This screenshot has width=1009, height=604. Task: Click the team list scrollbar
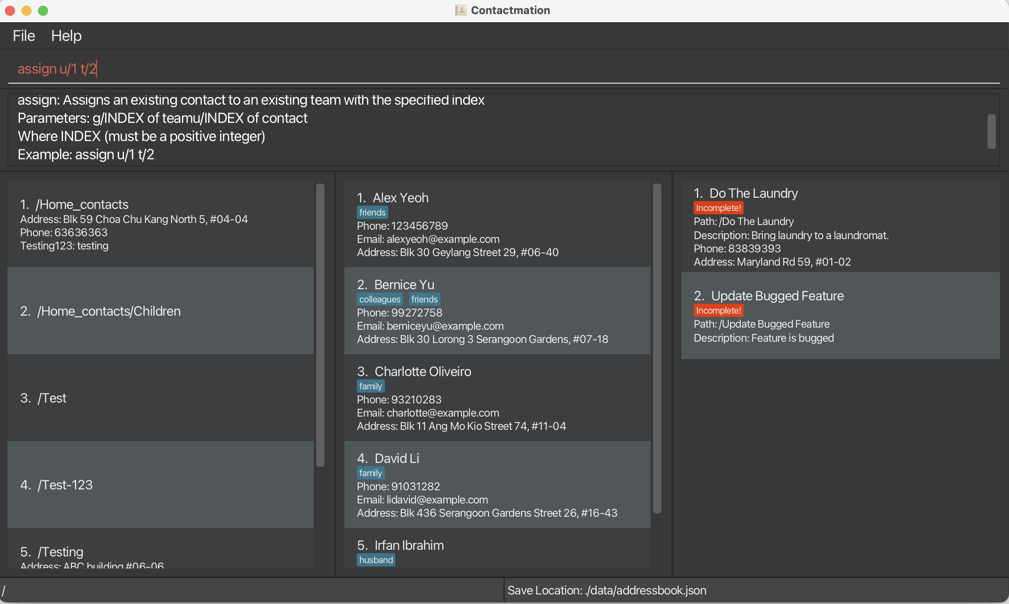pyautogui.click(x=320, y=325)
